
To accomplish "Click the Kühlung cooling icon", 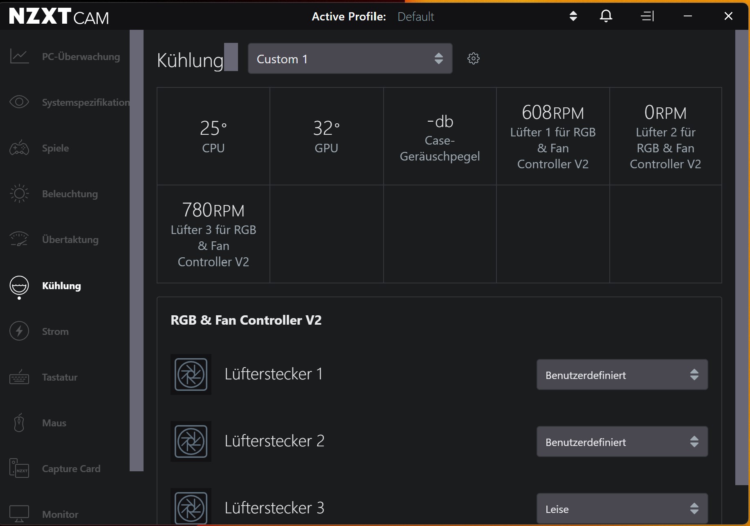I will [x=19, y=285].
